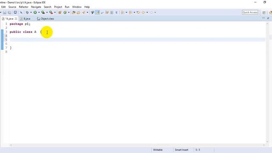Expand the Previous Annotation dropdown arrow
Screen dimensions: 272x153
tap(134, 12)
